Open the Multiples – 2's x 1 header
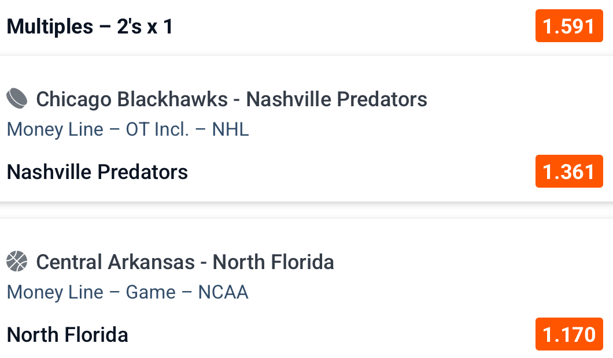 (x=90, y=27)
